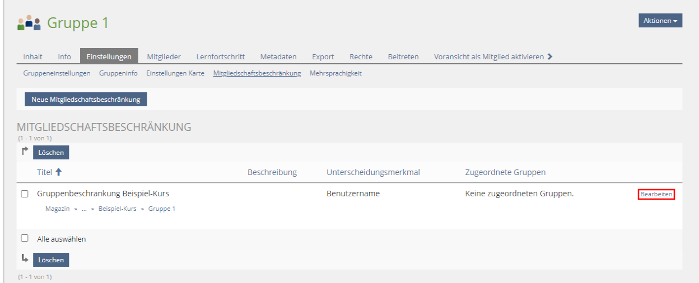Open the Lernfortschritt tab
The image size is (699, 283).
(x=220, y=56)
